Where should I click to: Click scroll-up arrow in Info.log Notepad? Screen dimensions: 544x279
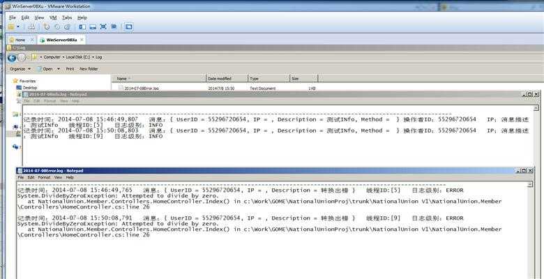(x=537, y=108)
